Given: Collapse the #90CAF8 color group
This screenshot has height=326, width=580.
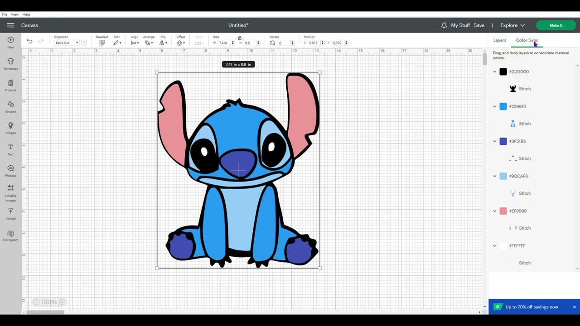Looking at the screenshot, I should click(x=495, y=176).
